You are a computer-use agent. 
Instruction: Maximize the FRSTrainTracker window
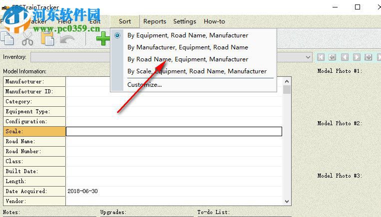(358, 7)
